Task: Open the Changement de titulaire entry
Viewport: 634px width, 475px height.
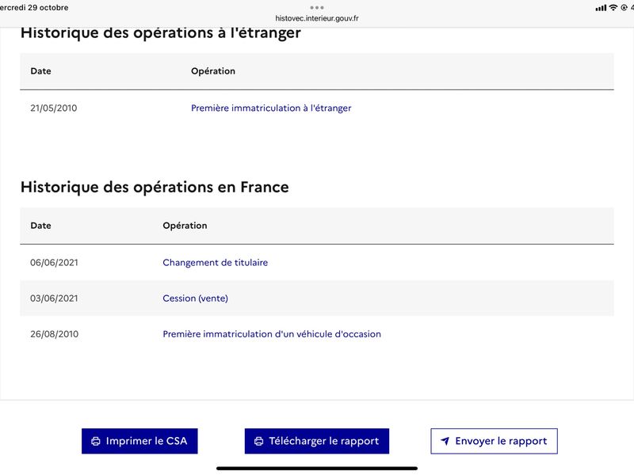Action: [215, 262]
